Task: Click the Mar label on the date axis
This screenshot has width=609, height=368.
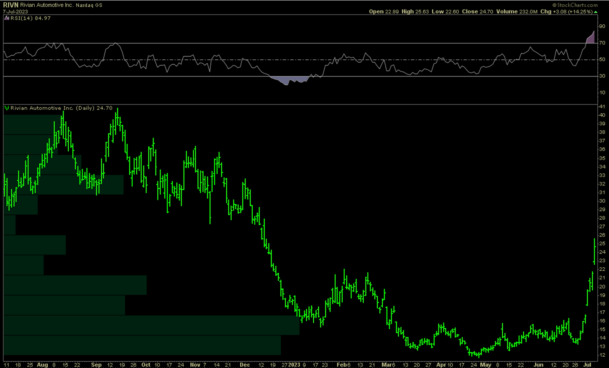Action: click(386, 365)
